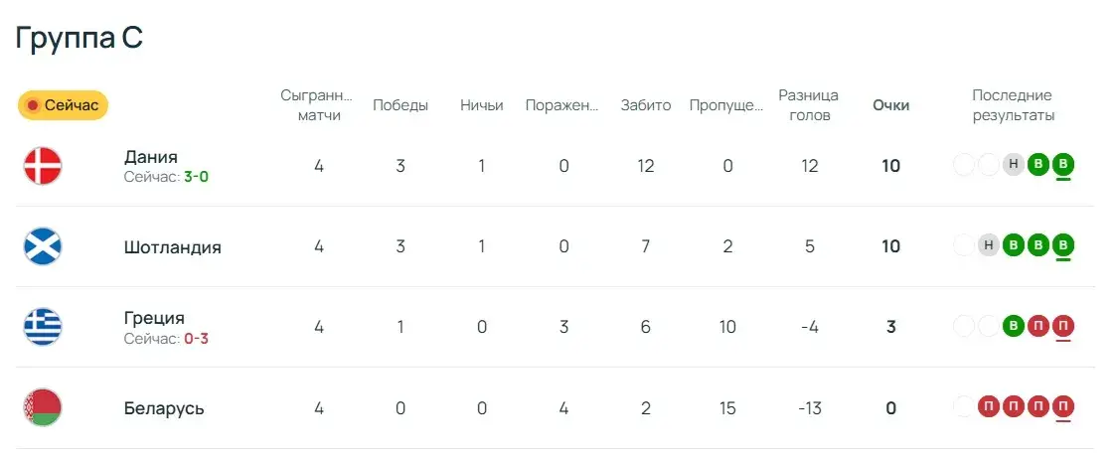Click the Greece flag icon
Viewport: 1113px width, 460px height.
43,327
